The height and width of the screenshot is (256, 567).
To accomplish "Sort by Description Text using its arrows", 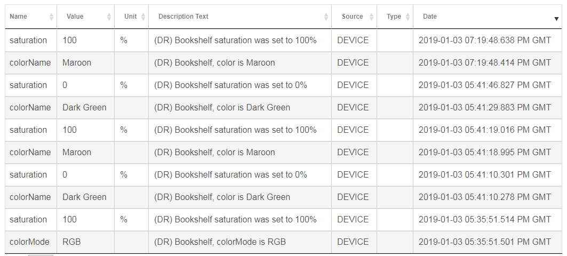I will coord(326,17).
